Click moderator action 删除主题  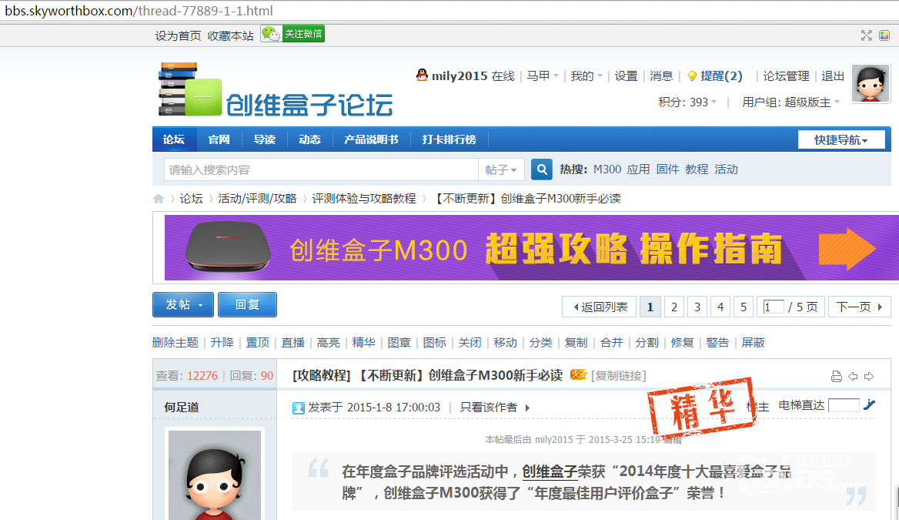pyautogui.click(x=175, y=343)
